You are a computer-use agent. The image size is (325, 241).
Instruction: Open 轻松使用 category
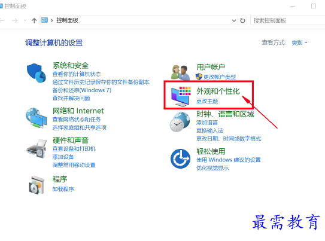click(x=211, y=151)
